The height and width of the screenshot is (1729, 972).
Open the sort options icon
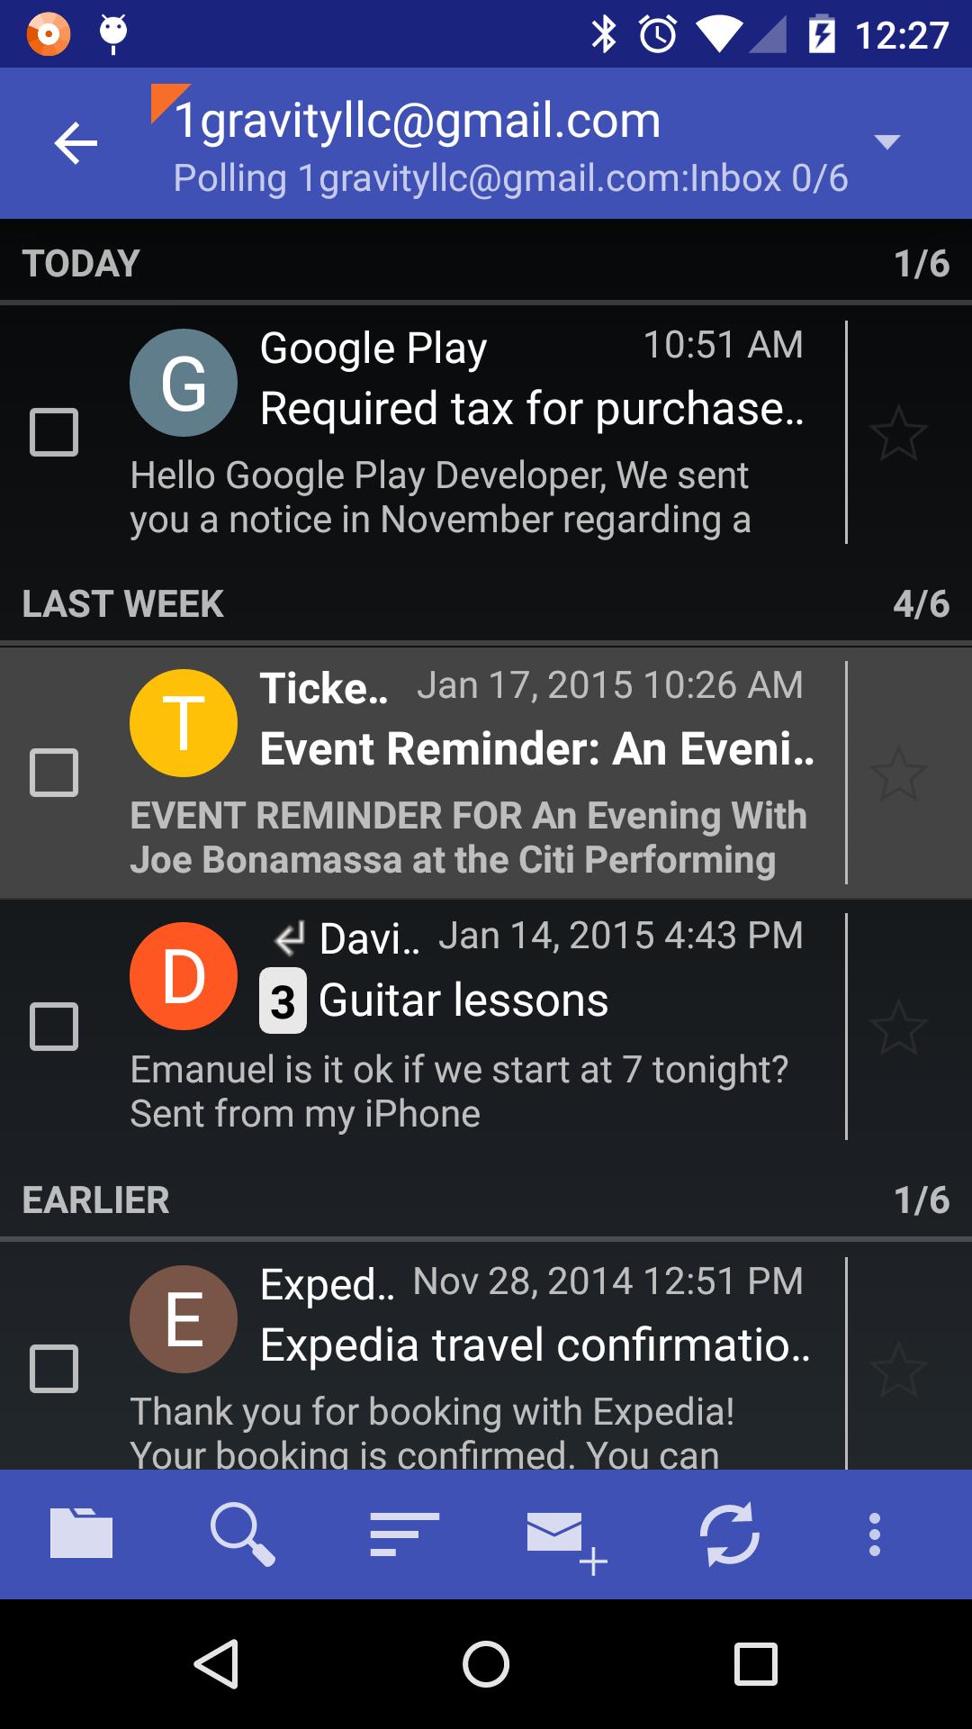coord(404,1534)
